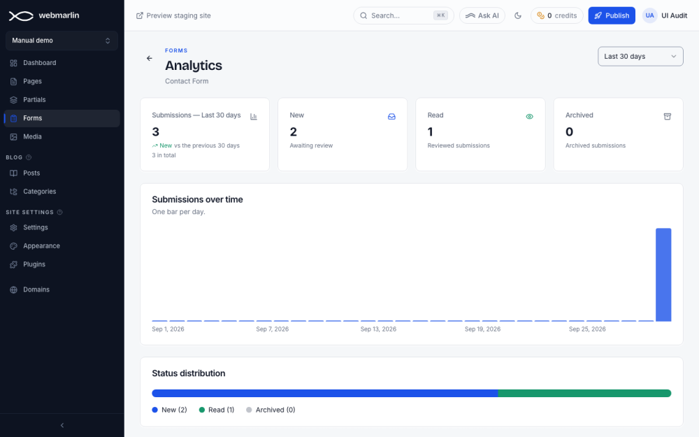Open Pages in the sidebar
Image resolution: width=699 pixels, height=437 pixels.
(62, 81)
